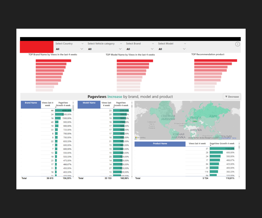Click the Brand Name table scrollbar thumb

(x=73, y=108)
